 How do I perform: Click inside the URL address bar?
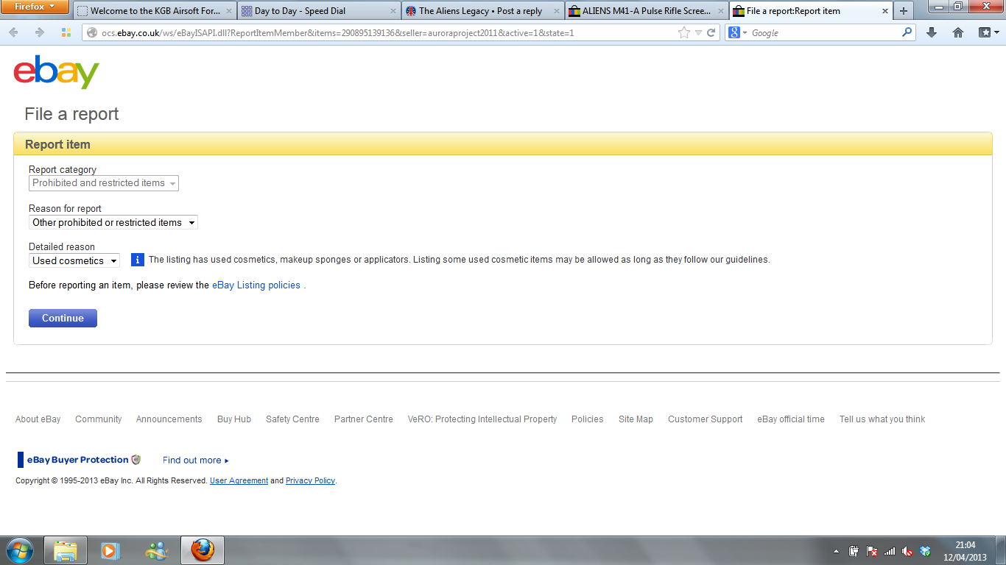point(383,32)
